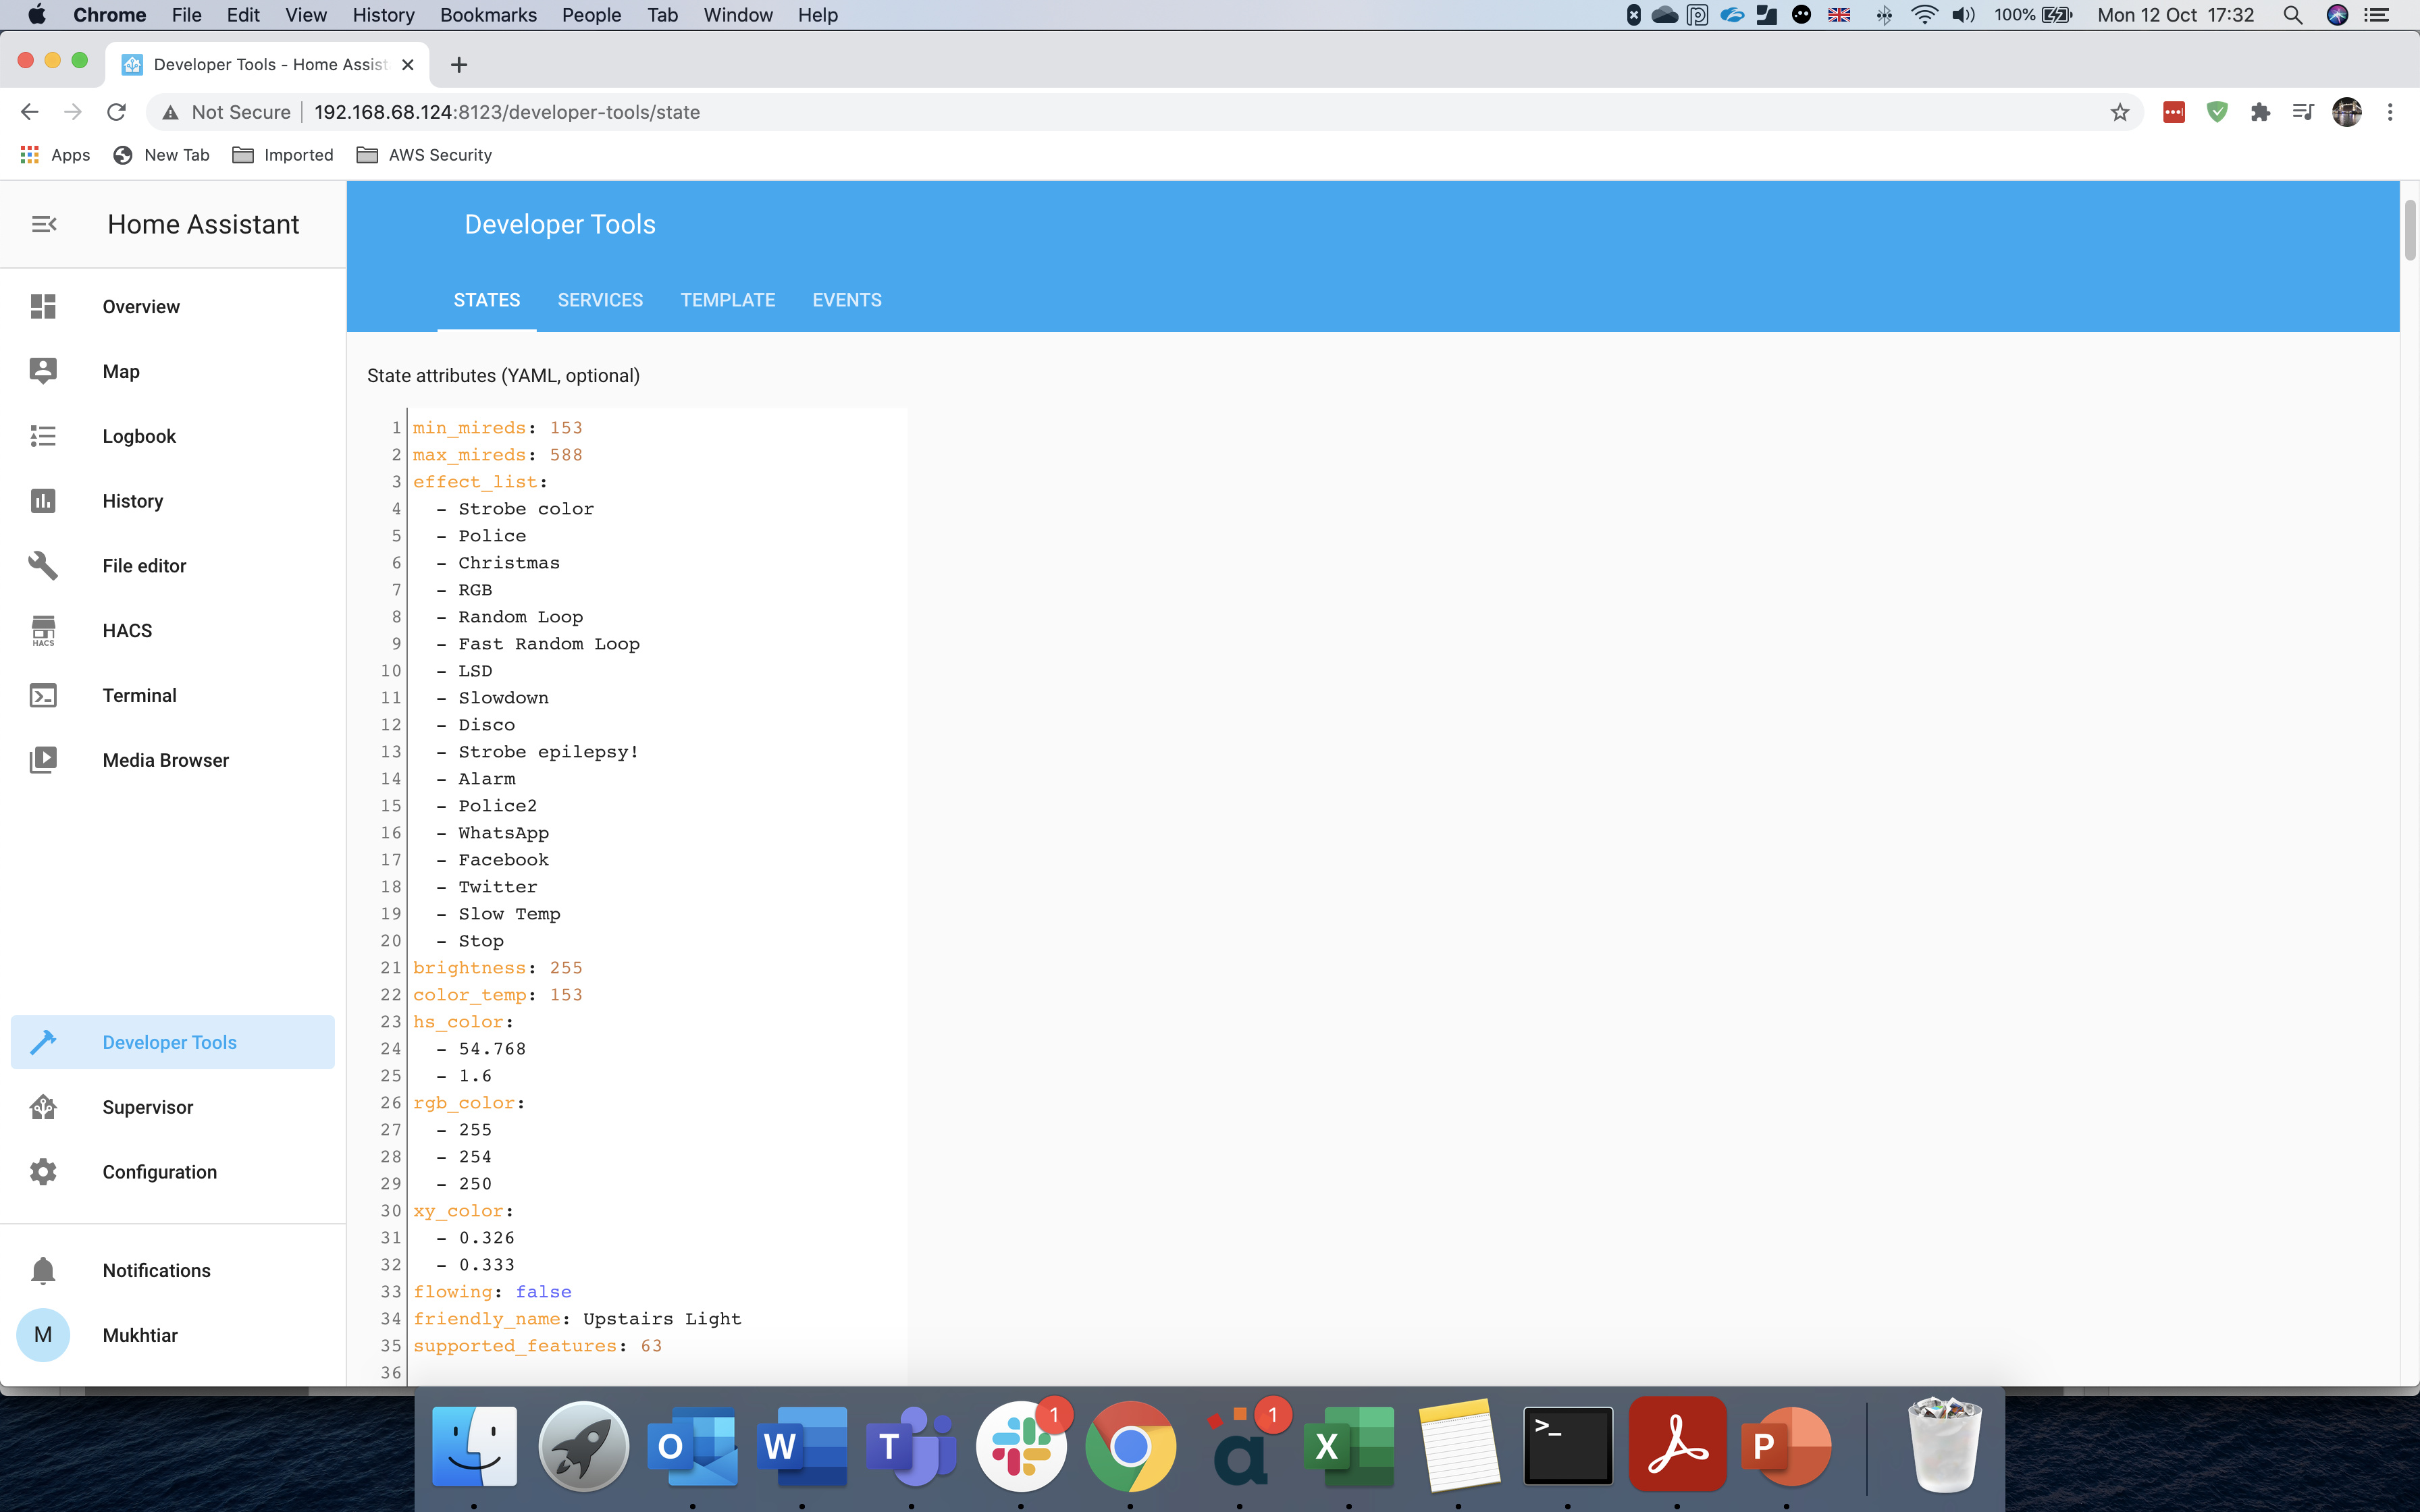
Task: View the History panel
Action: pyautogui.click(x=132, y=500)
